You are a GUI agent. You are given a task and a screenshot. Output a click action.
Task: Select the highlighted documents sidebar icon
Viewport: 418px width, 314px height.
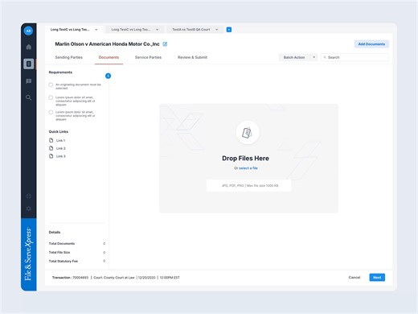pyautogui.click(x=29, y=64)
